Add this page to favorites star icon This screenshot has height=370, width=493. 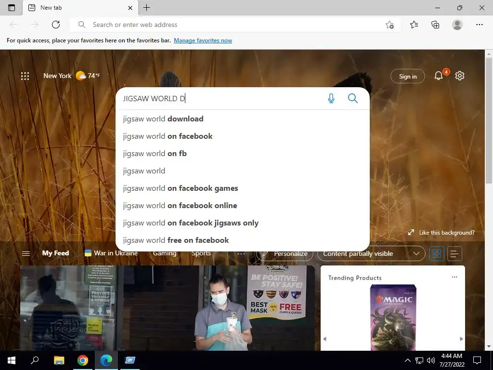(389, 25)
